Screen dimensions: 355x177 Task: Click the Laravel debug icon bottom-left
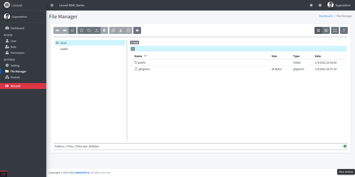pyautogui.click(x=4, y=174)
